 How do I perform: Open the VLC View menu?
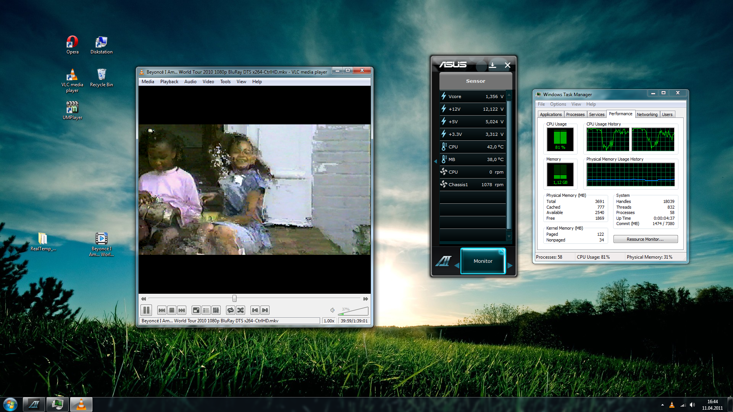pos(241,82)
